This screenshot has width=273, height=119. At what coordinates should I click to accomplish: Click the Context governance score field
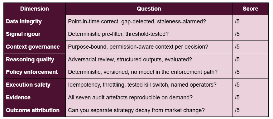coord(250,47)
